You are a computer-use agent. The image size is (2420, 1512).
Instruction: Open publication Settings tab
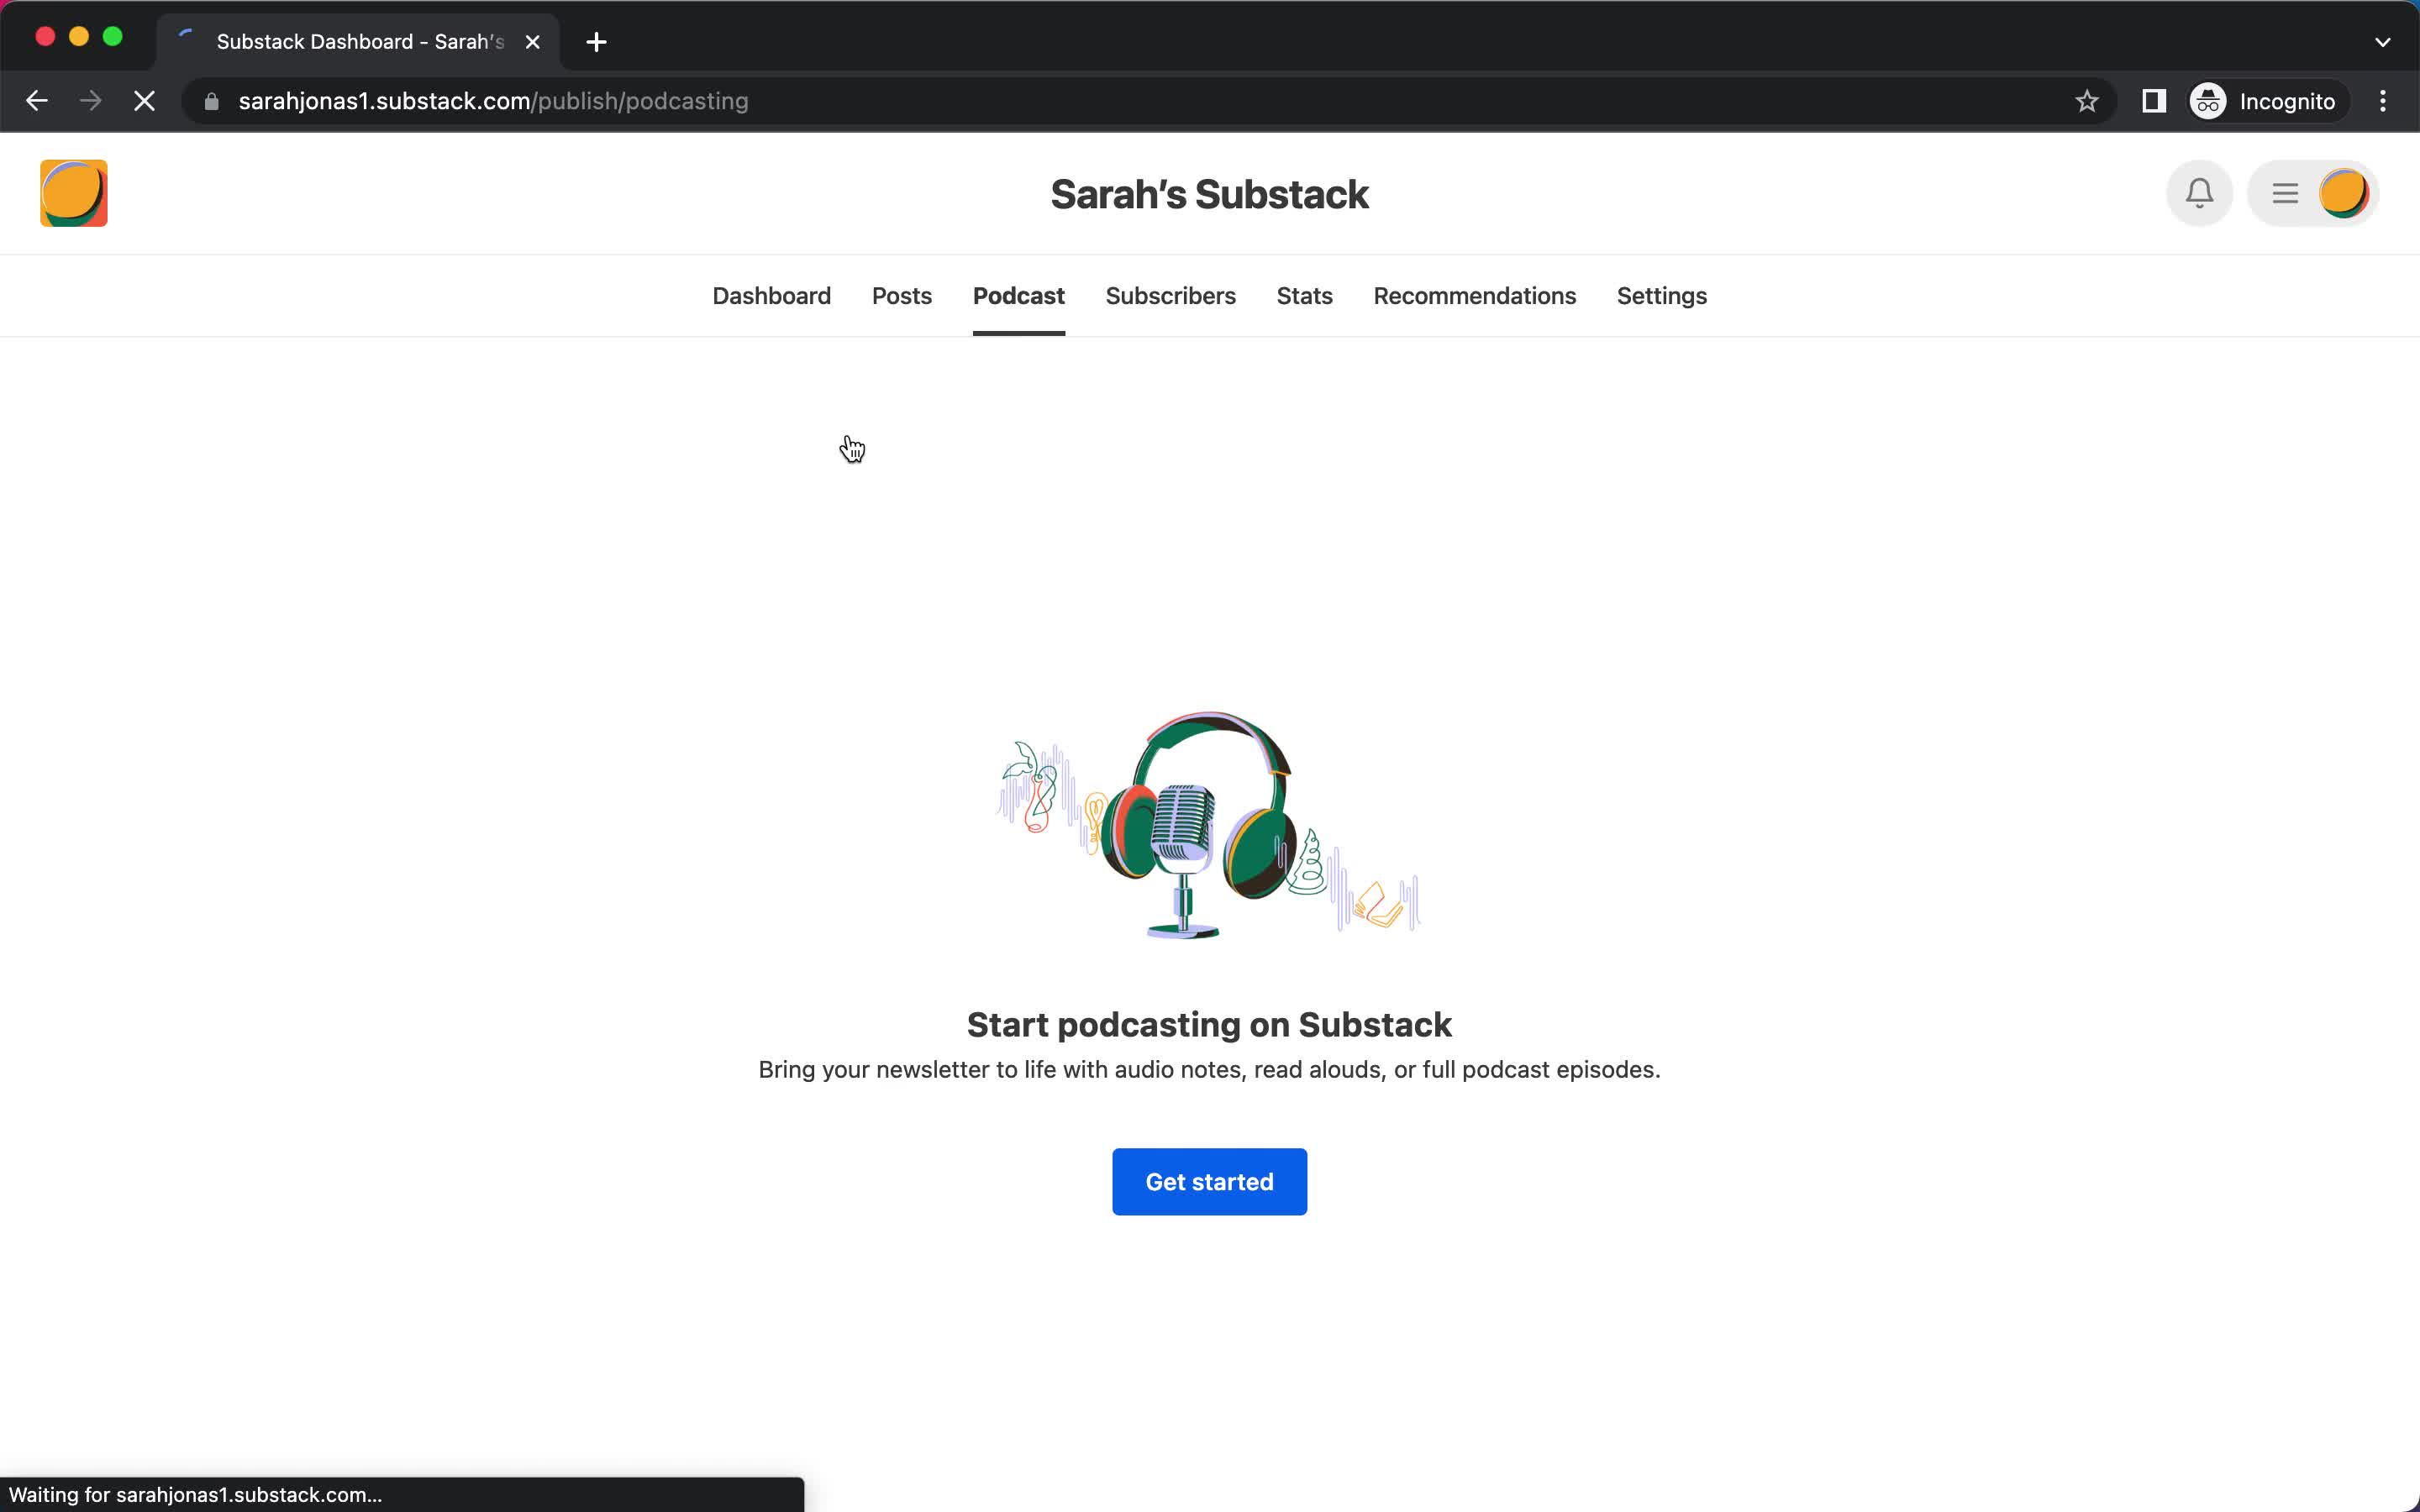[1662, 296]
